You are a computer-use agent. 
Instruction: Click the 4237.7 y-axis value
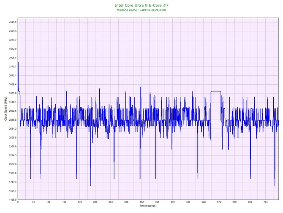[13, 40]
